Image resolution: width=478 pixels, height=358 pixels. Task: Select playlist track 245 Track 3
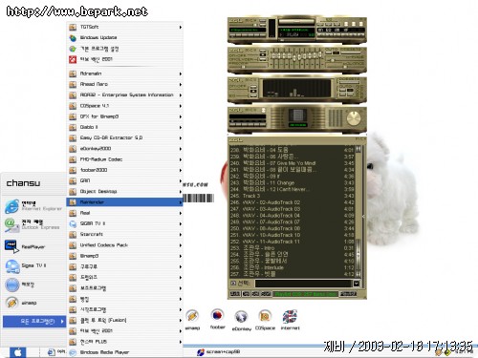point(292,196)
